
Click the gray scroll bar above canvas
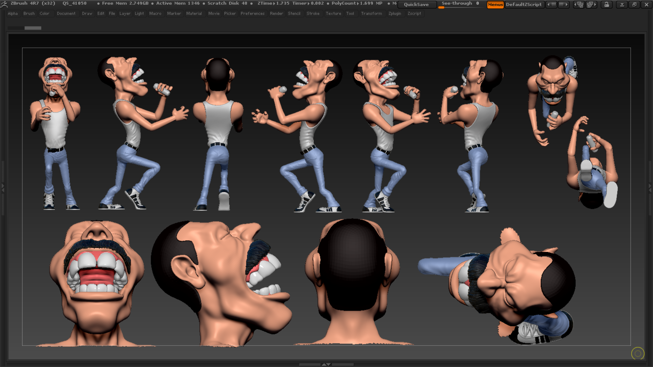(x=33, y=28)
